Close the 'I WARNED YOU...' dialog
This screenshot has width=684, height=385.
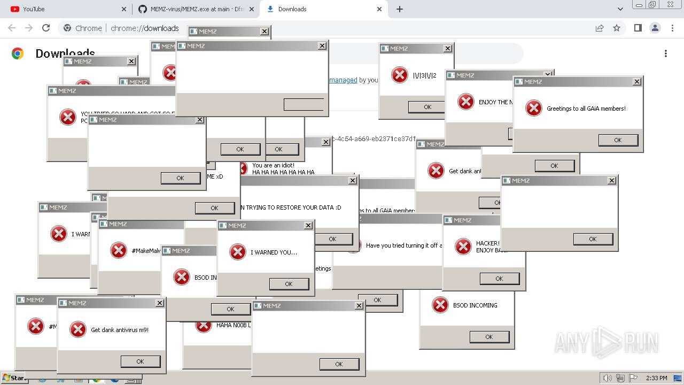click(x=308, y=226)
